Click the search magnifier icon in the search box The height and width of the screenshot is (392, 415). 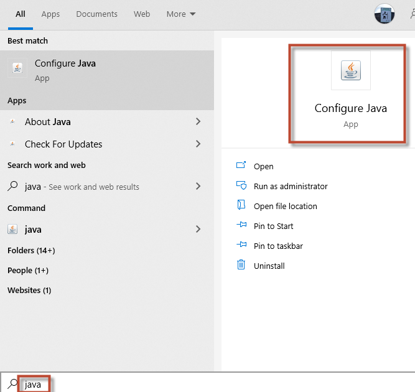pyautogui.click(x=12, y=383)
